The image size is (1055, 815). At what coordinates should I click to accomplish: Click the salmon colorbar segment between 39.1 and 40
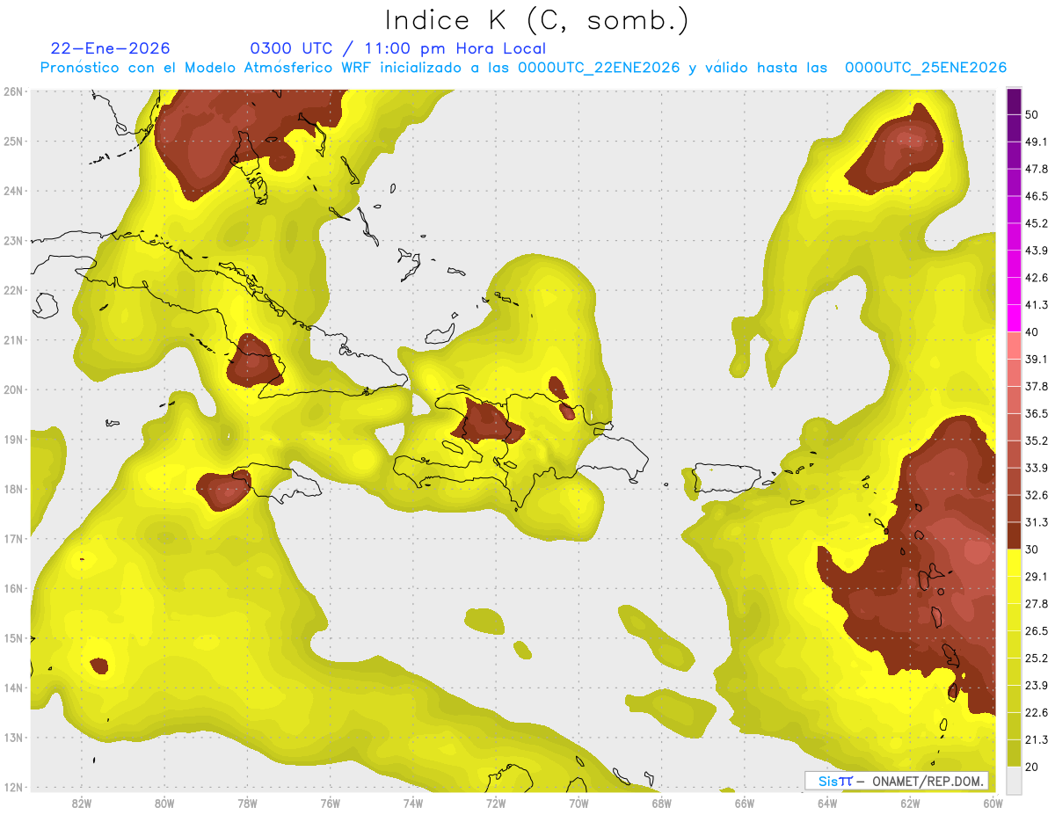[1014, 346]
